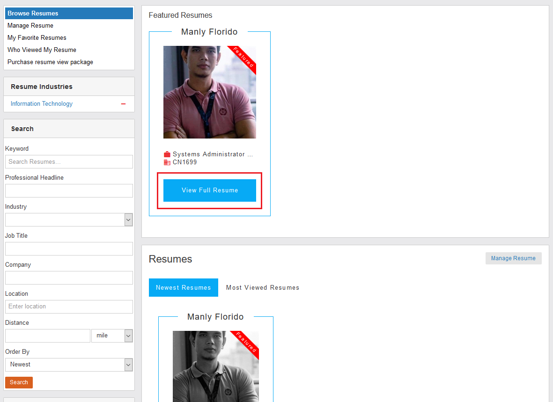Switch to the Most Viewed Resumes tab
This screenshot has width=553, height=402.
pyautogui.click(x=263, y=288)
